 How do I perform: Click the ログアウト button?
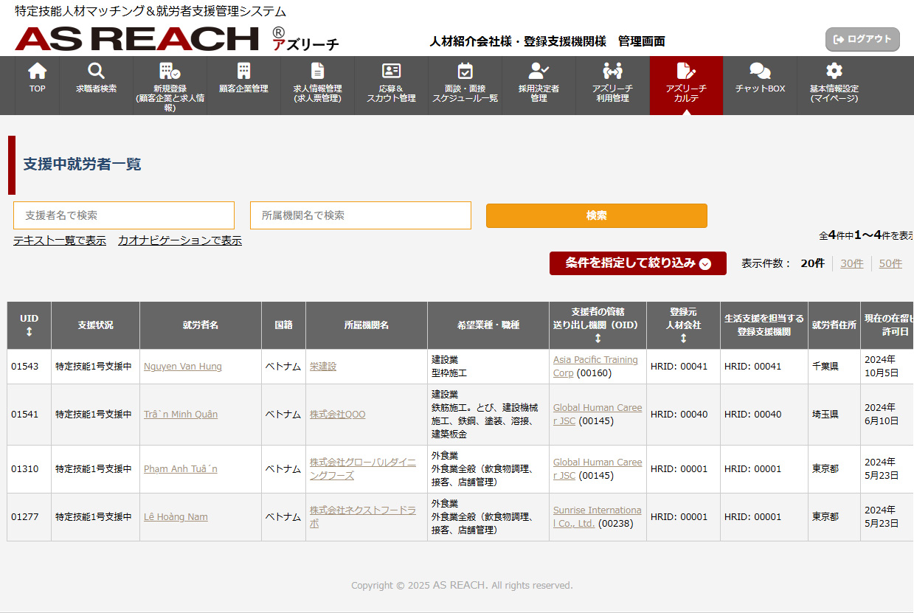point(862,39)
